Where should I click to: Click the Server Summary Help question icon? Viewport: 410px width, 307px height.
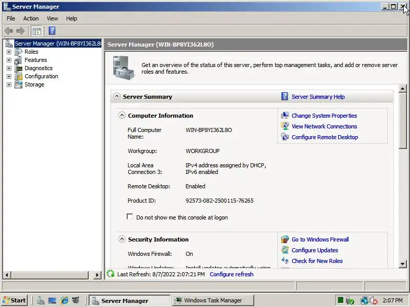coord(285,96)
